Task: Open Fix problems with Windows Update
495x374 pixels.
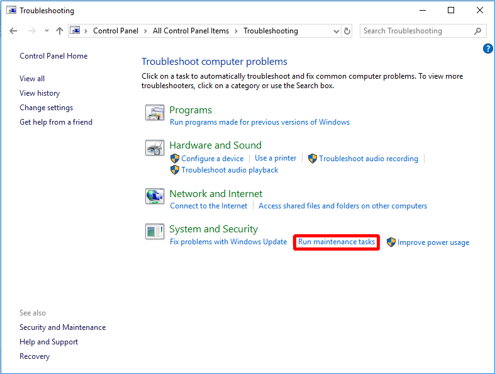Action: tap(228, 242)
